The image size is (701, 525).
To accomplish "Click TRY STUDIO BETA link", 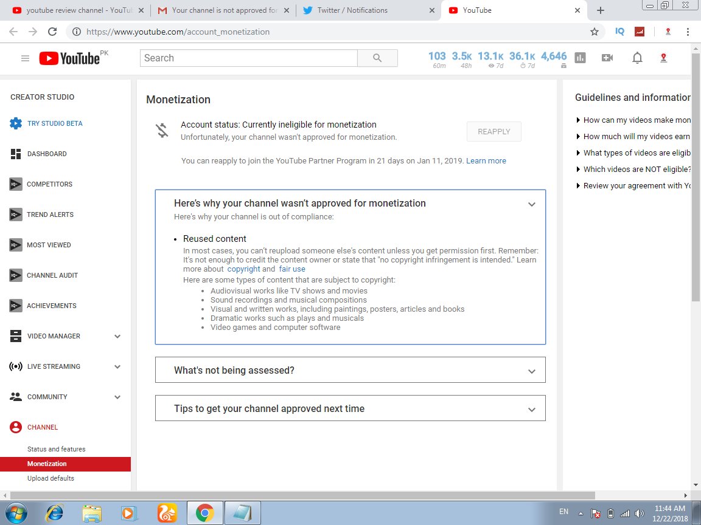I will coord(55,123).
